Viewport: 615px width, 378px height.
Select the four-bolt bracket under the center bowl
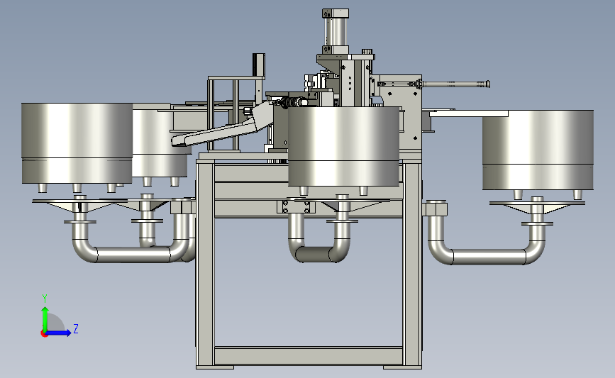(x=296, y=206)
